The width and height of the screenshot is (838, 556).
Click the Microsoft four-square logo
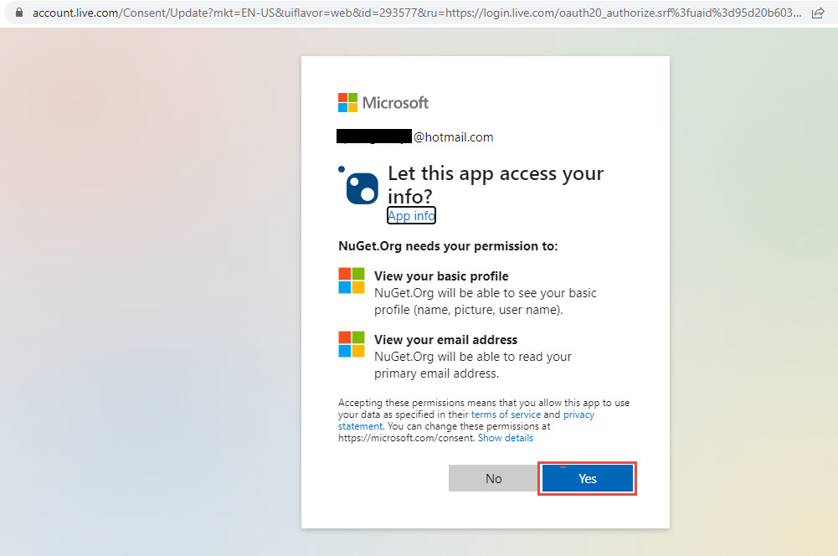point(347,102)
